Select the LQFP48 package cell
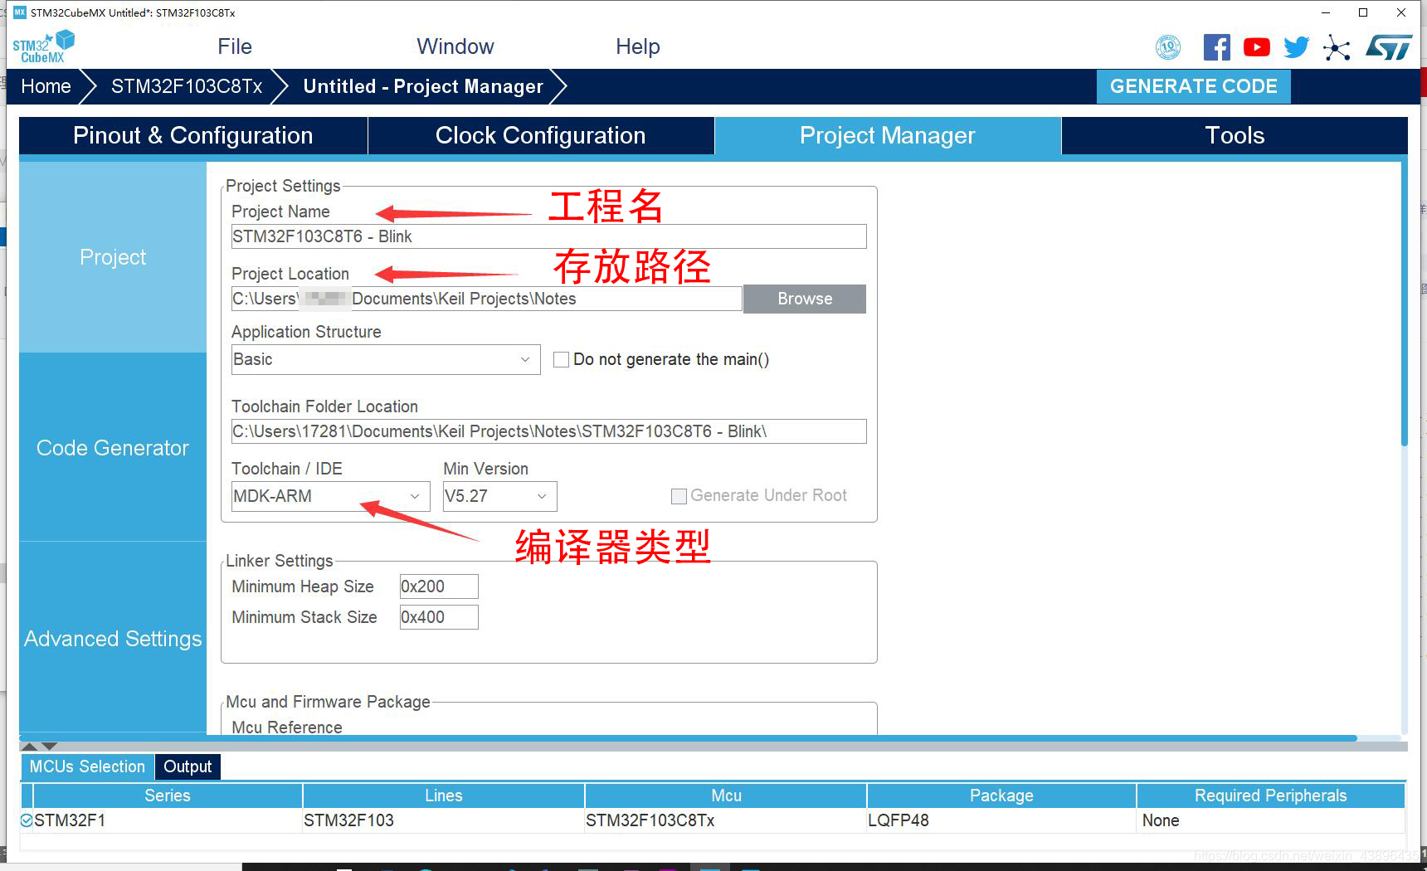 point(1001,820)
